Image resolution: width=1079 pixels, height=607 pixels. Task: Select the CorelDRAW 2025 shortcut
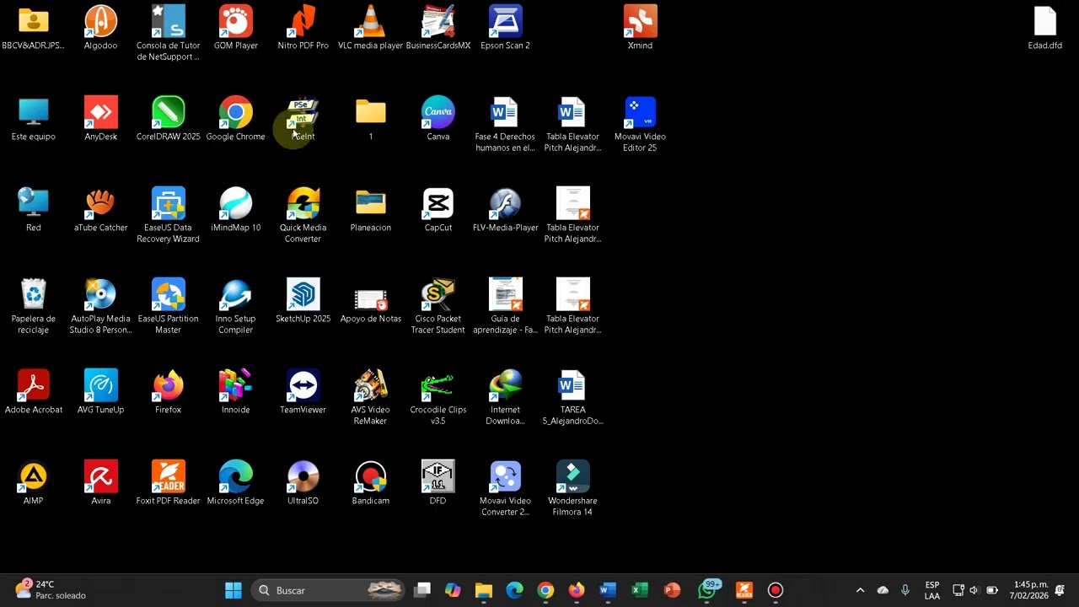(x=168, y=112)
